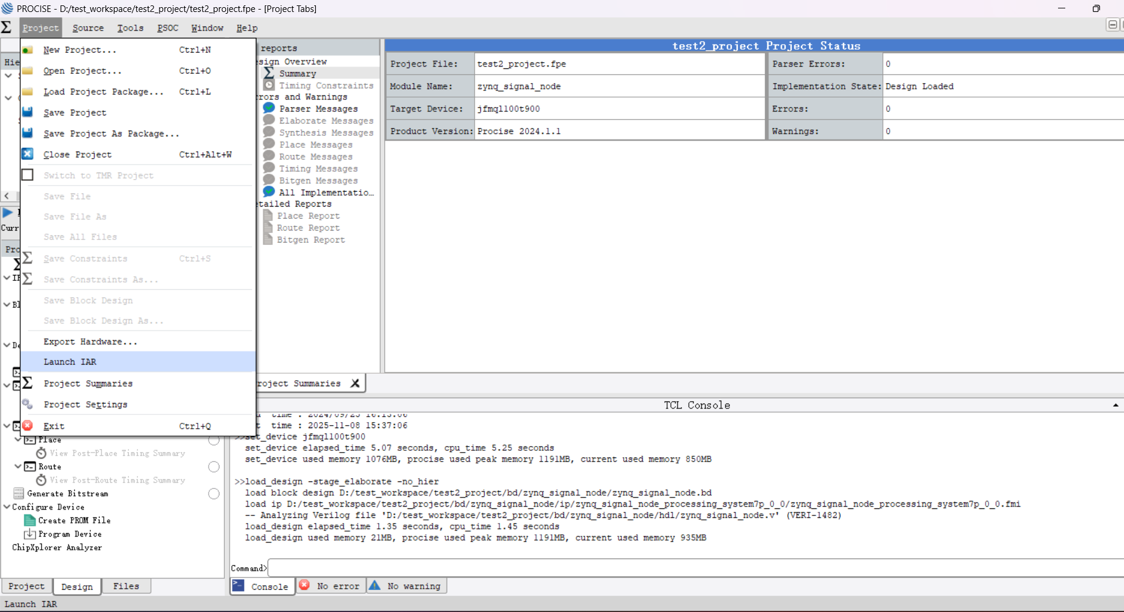Image resolution: width=1124 pixels, height=612 pixels.
Task: Collapse the TCL Console panel arrow
Action: click(1116, 405)
